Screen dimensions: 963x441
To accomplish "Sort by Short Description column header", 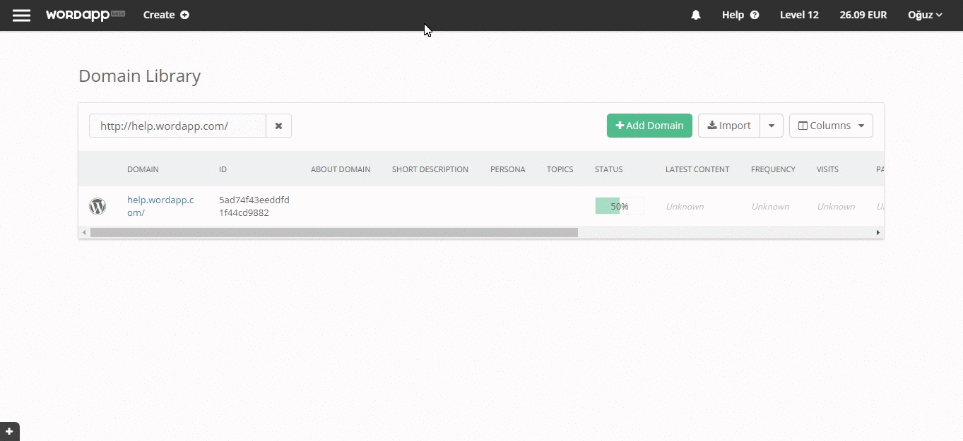I will click(430, 169).
